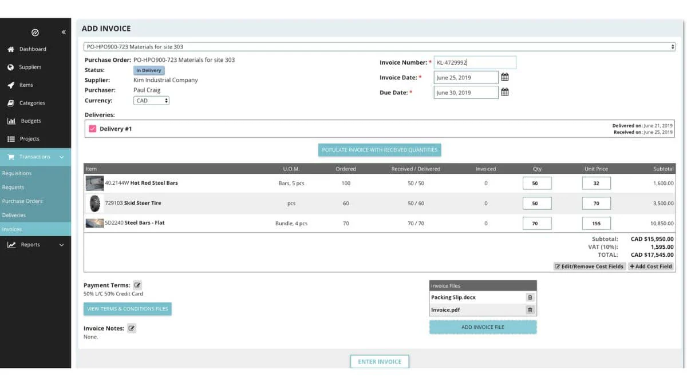Click the logo icon atop the sidebar
The height and width of the screenshot is (386, 687).
35,33
